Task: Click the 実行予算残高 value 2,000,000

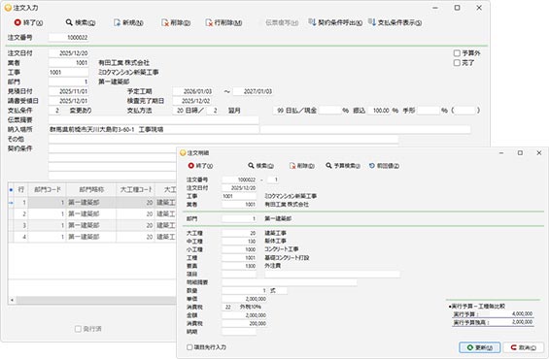Action: click(522, 322)
